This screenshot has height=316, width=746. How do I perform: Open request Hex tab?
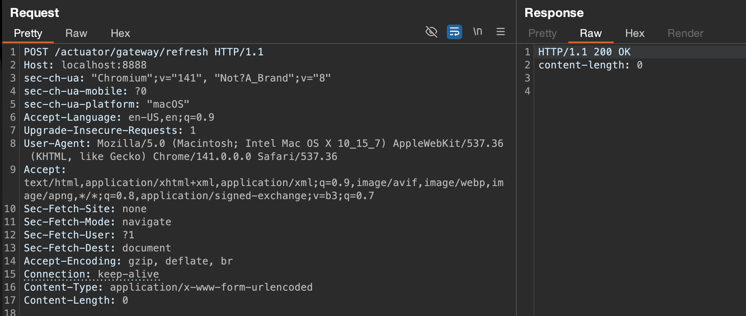[120, 33]
